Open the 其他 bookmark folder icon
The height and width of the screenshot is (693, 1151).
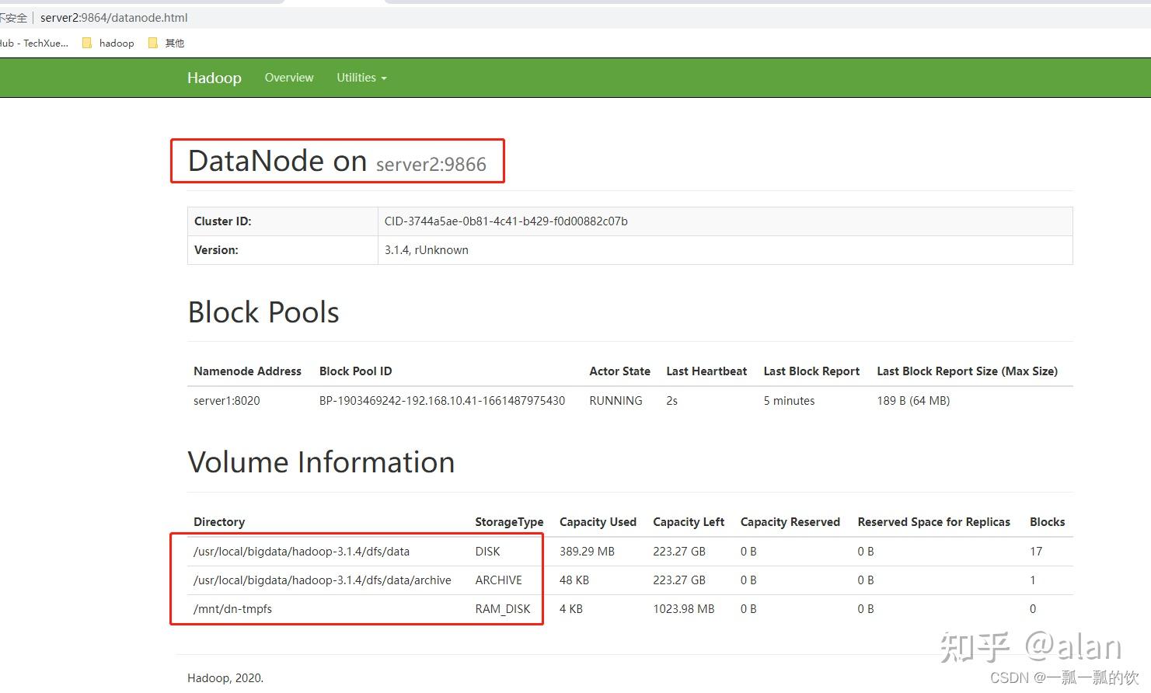pos(153,44)
